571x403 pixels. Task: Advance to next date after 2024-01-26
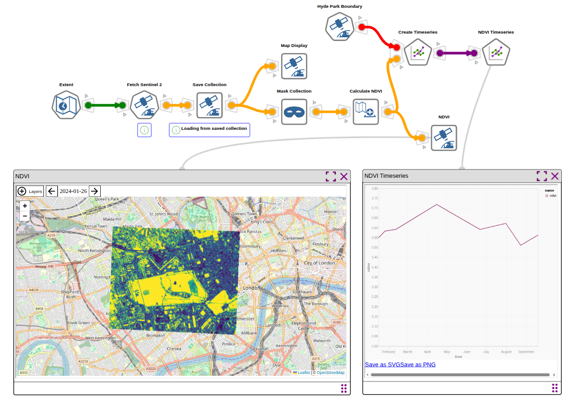point(94,191)
